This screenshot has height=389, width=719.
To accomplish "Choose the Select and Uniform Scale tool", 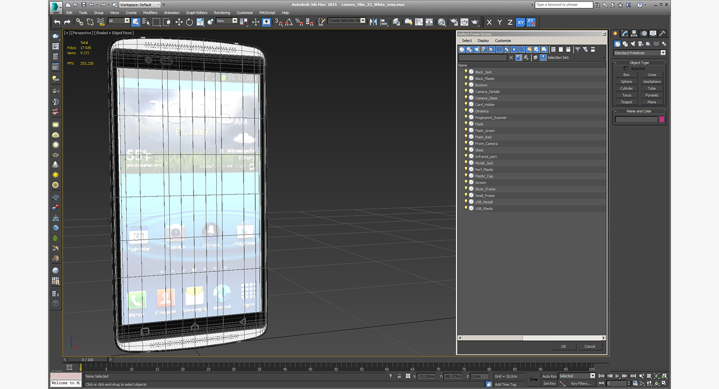I will 200,22.
